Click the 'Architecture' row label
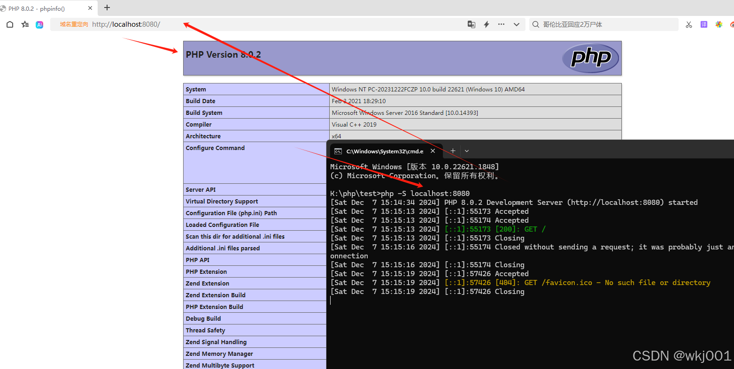This screenshot has width=734, height=369. click(203, 136)
